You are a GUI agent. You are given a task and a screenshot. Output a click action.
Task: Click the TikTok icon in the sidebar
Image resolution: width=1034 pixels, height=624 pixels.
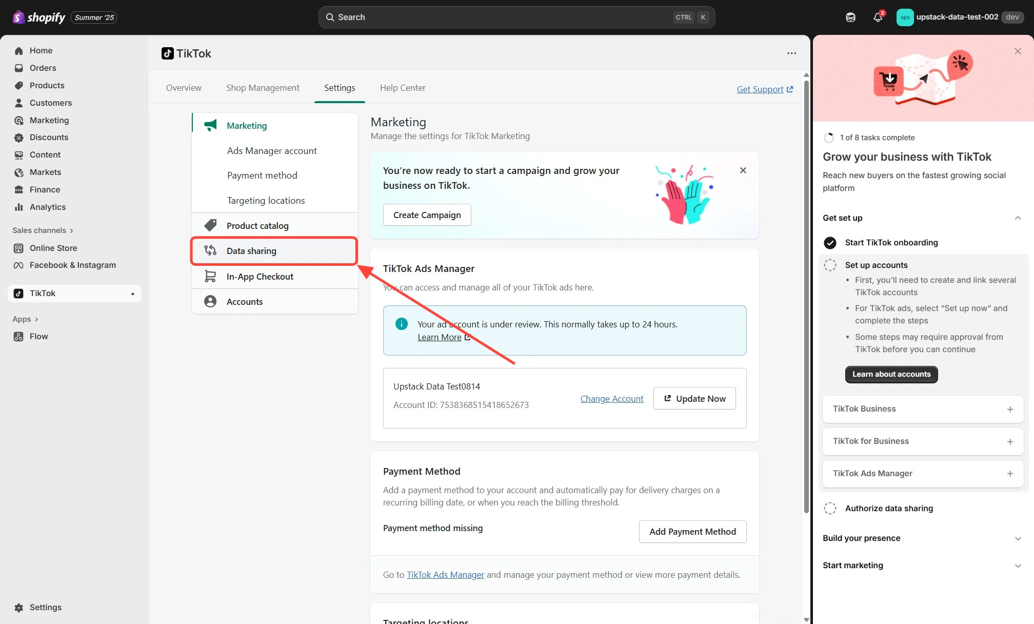(x=18, y=294)
